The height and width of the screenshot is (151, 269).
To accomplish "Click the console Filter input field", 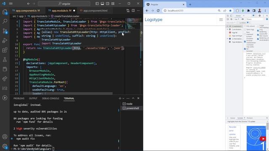I will (x=255, y=19).
